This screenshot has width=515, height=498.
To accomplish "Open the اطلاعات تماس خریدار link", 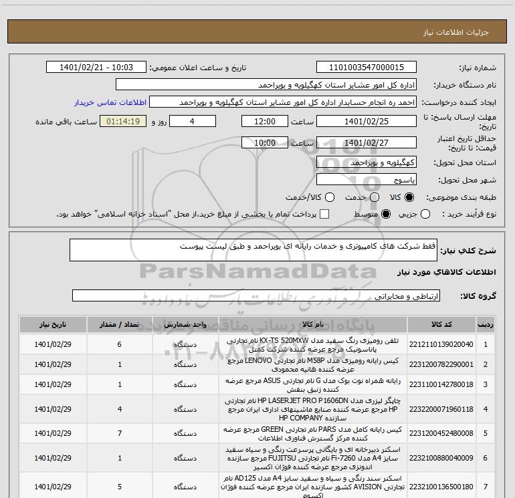I will pyautogui.click(x=110, y=102).
